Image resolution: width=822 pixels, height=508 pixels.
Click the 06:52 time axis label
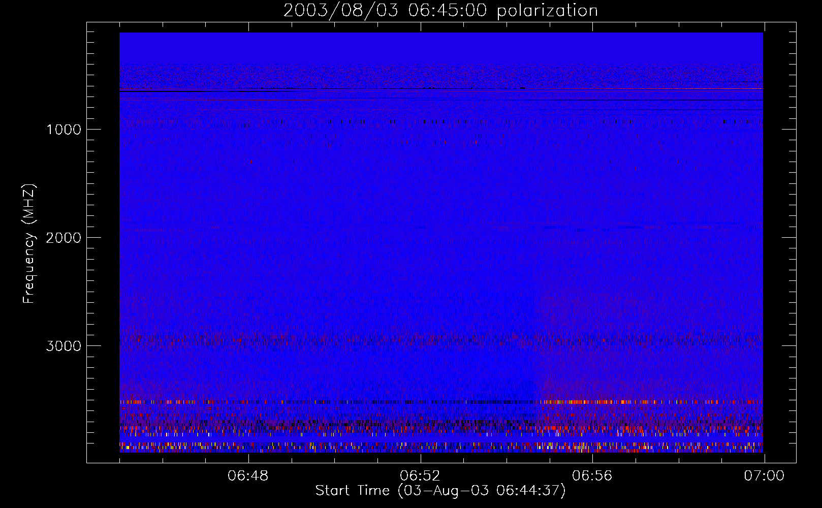click(x=420, y=476)
